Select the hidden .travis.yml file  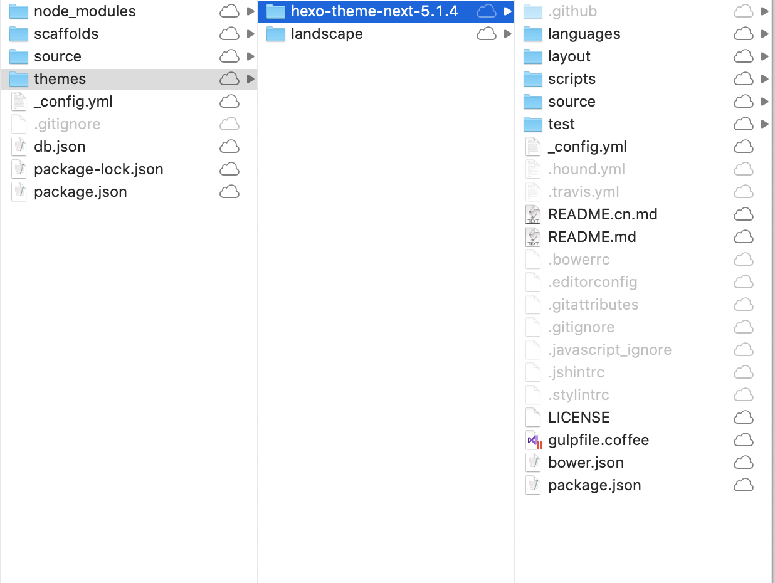click(x=583, y=192)
